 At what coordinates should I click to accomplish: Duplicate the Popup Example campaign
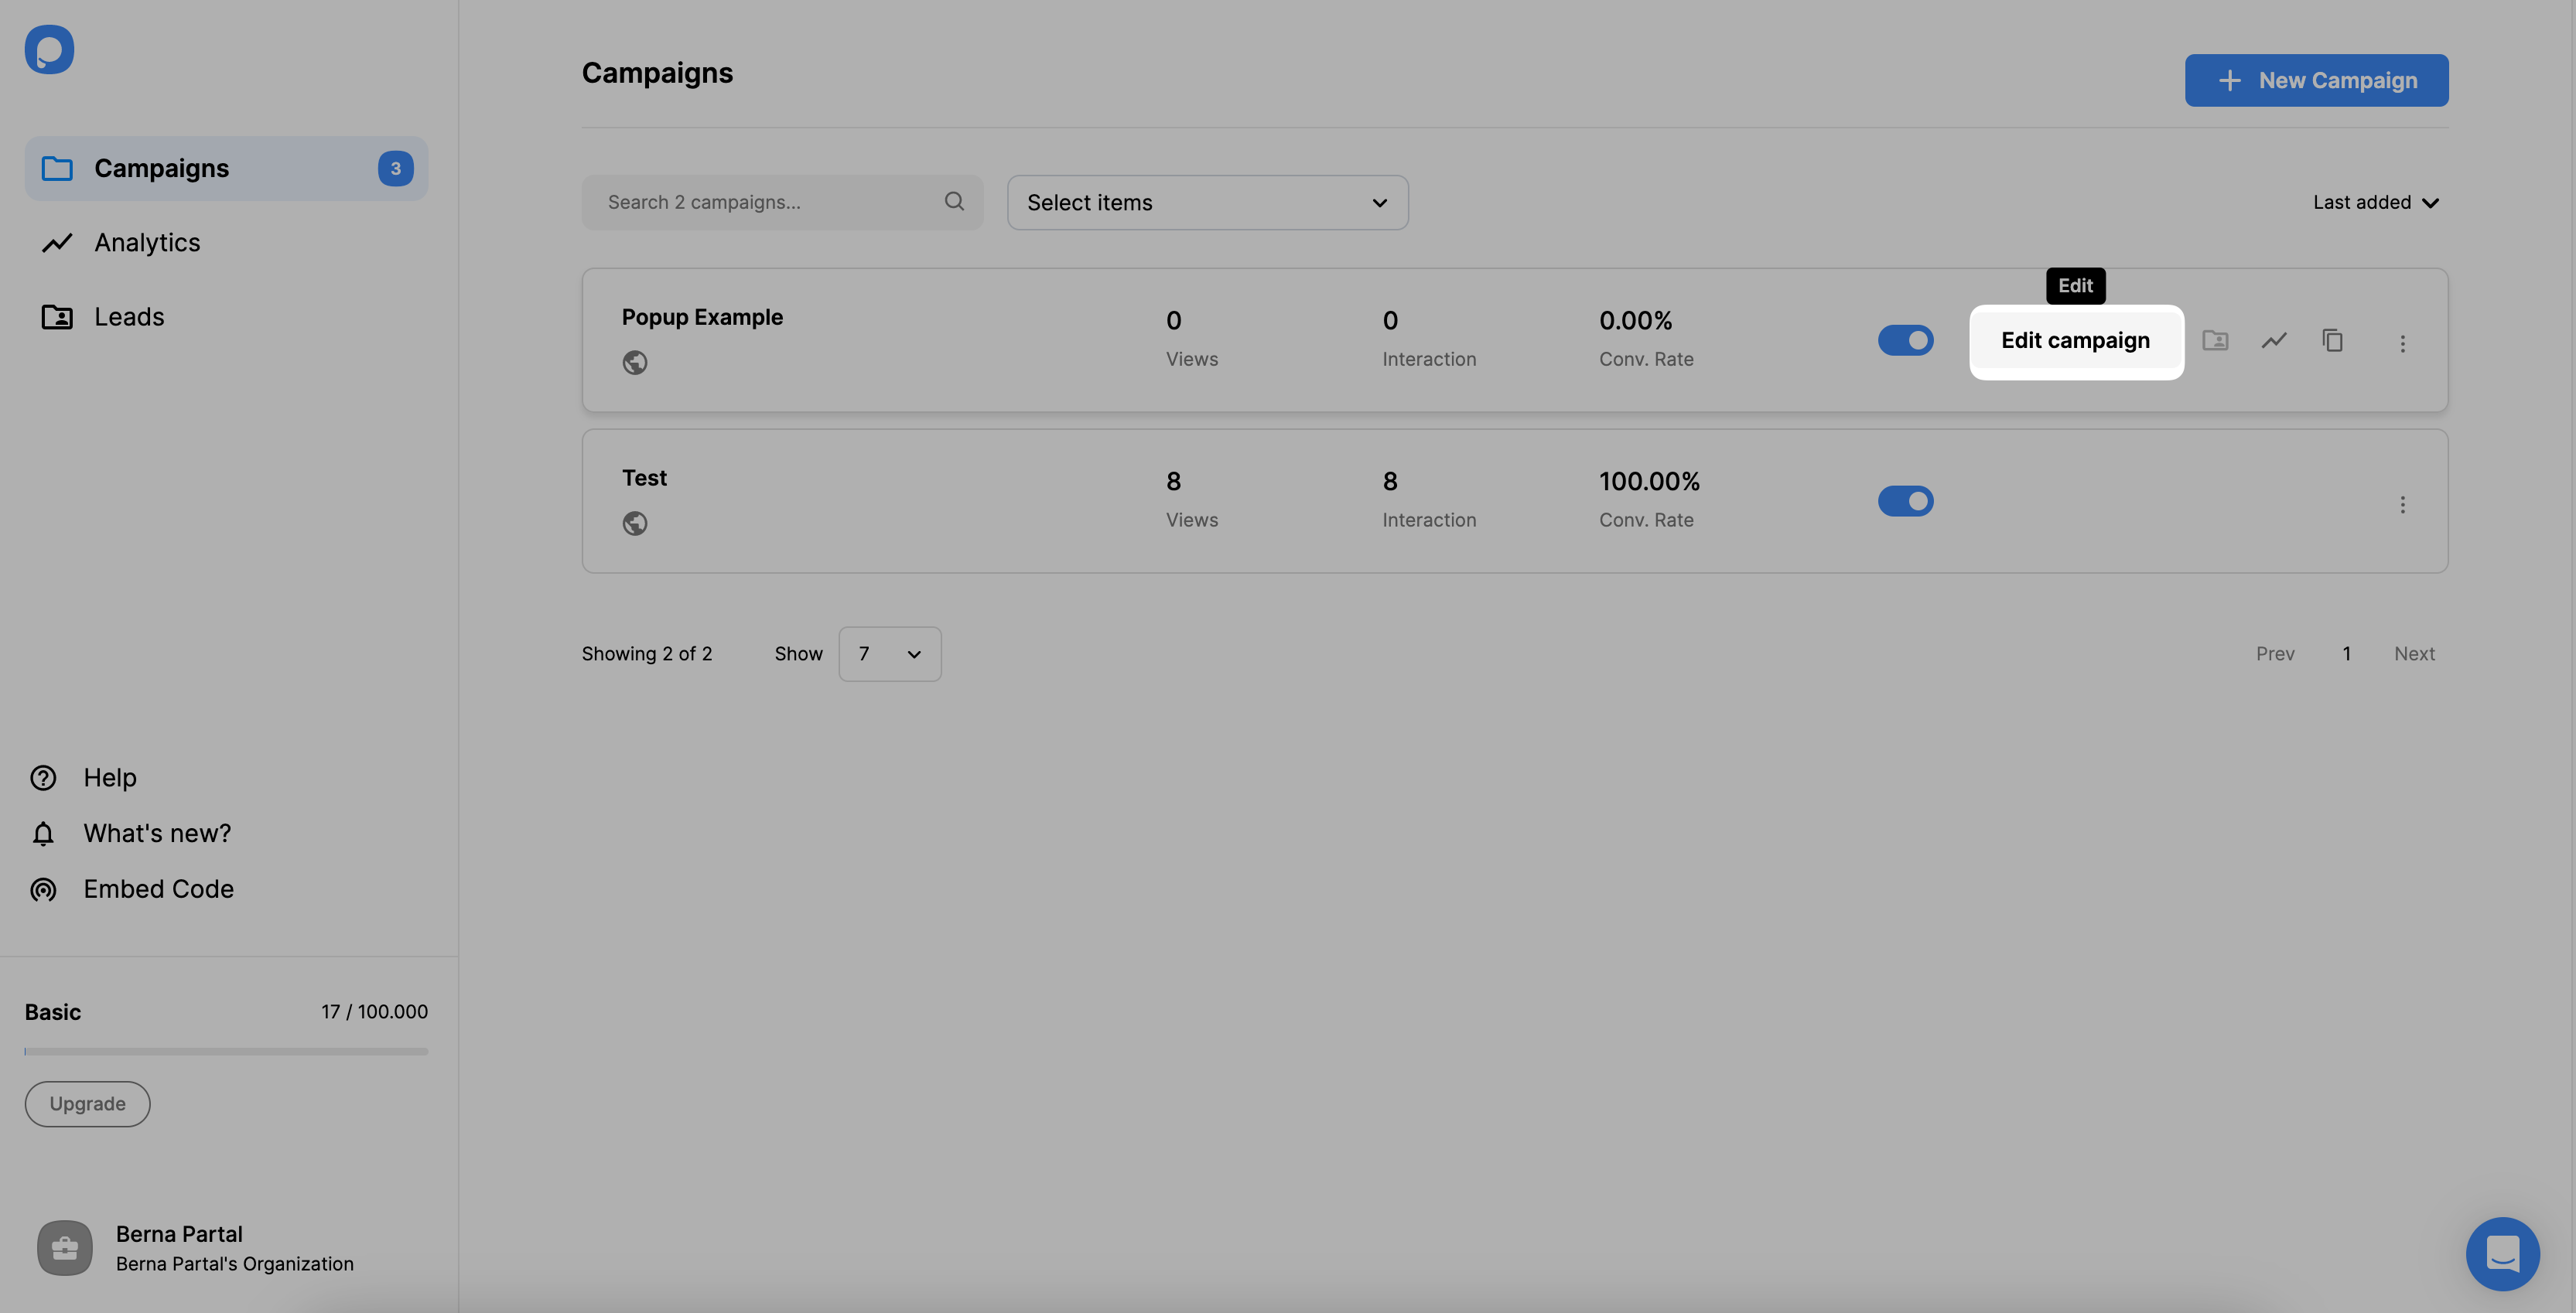(2333, 339)
